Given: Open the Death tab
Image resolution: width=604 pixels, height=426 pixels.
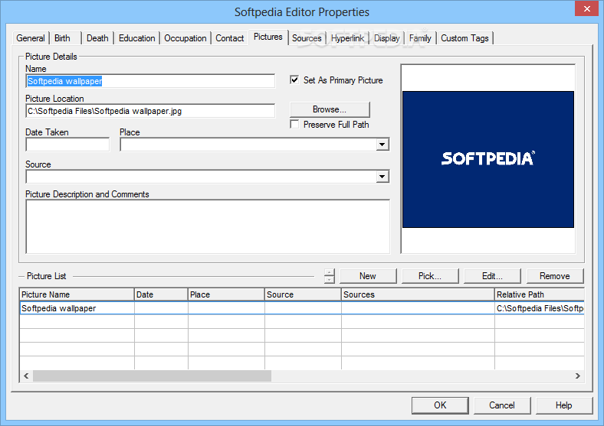Looking at the screenshot, I should (x=97, y=38).
